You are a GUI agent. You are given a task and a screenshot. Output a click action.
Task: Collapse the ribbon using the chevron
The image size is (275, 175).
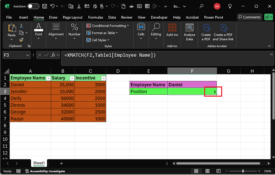[x=269, y=46]
